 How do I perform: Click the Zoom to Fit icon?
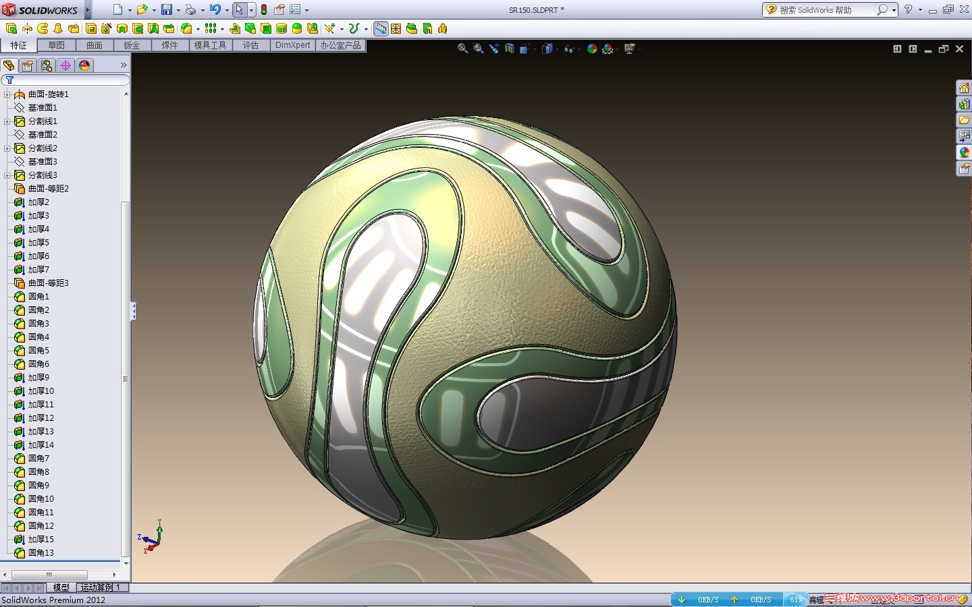pyautogui.click(x=463, y=49)
